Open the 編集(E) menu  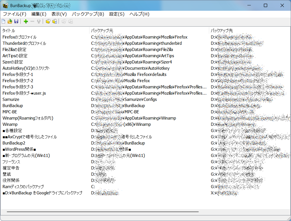(39, 14)
